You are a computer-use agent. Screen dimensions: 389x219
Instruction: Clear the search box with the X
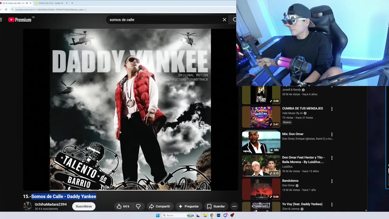click(x=224, y=20)
